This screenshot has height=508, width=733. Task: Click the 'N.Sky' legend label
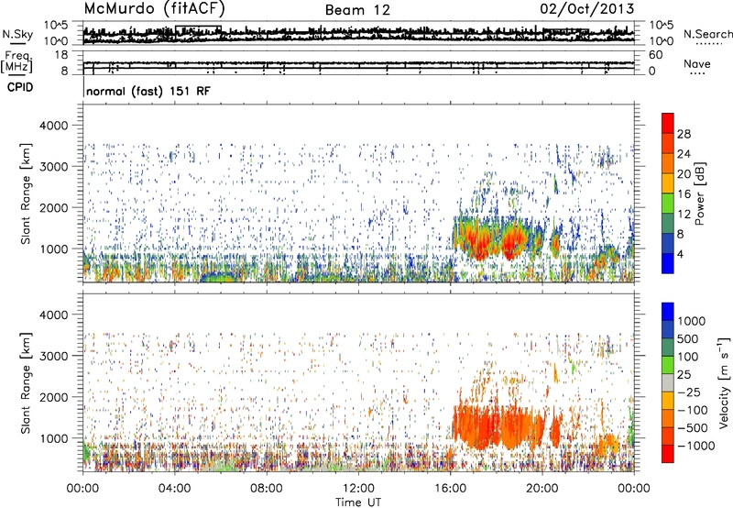pyautogui.click(x=17, y=34)
